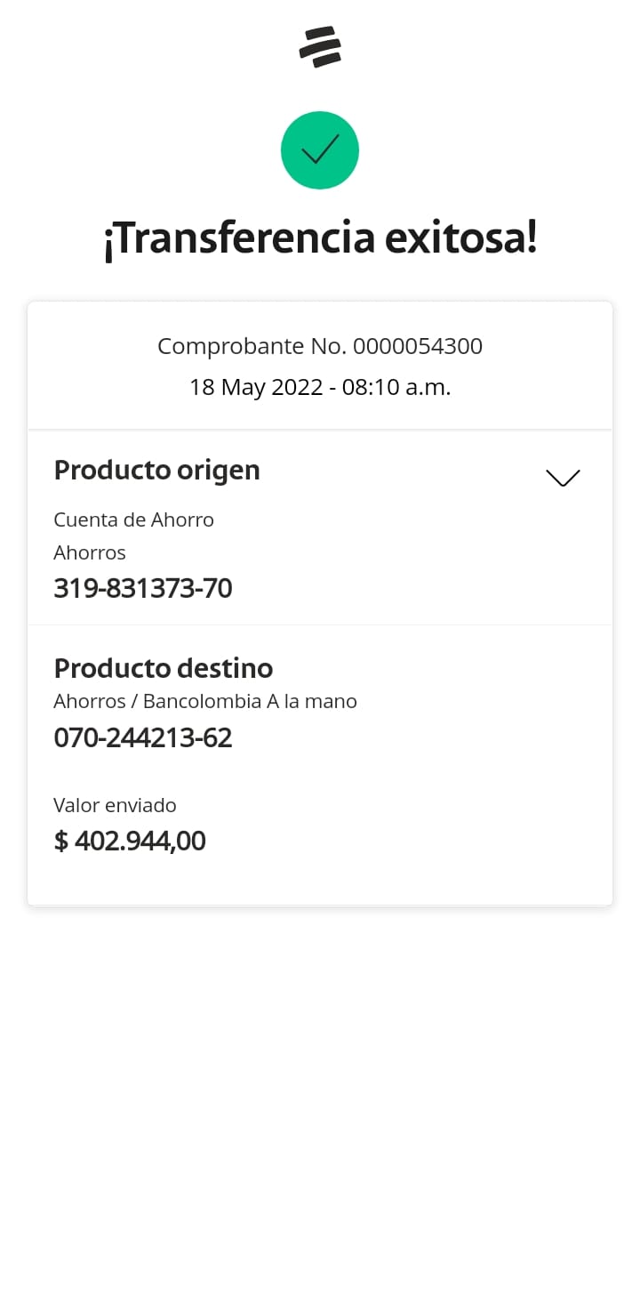Screen dimensions: 640x1305
Task: Click the transfer date 18 May 2022
Action: 255,387
